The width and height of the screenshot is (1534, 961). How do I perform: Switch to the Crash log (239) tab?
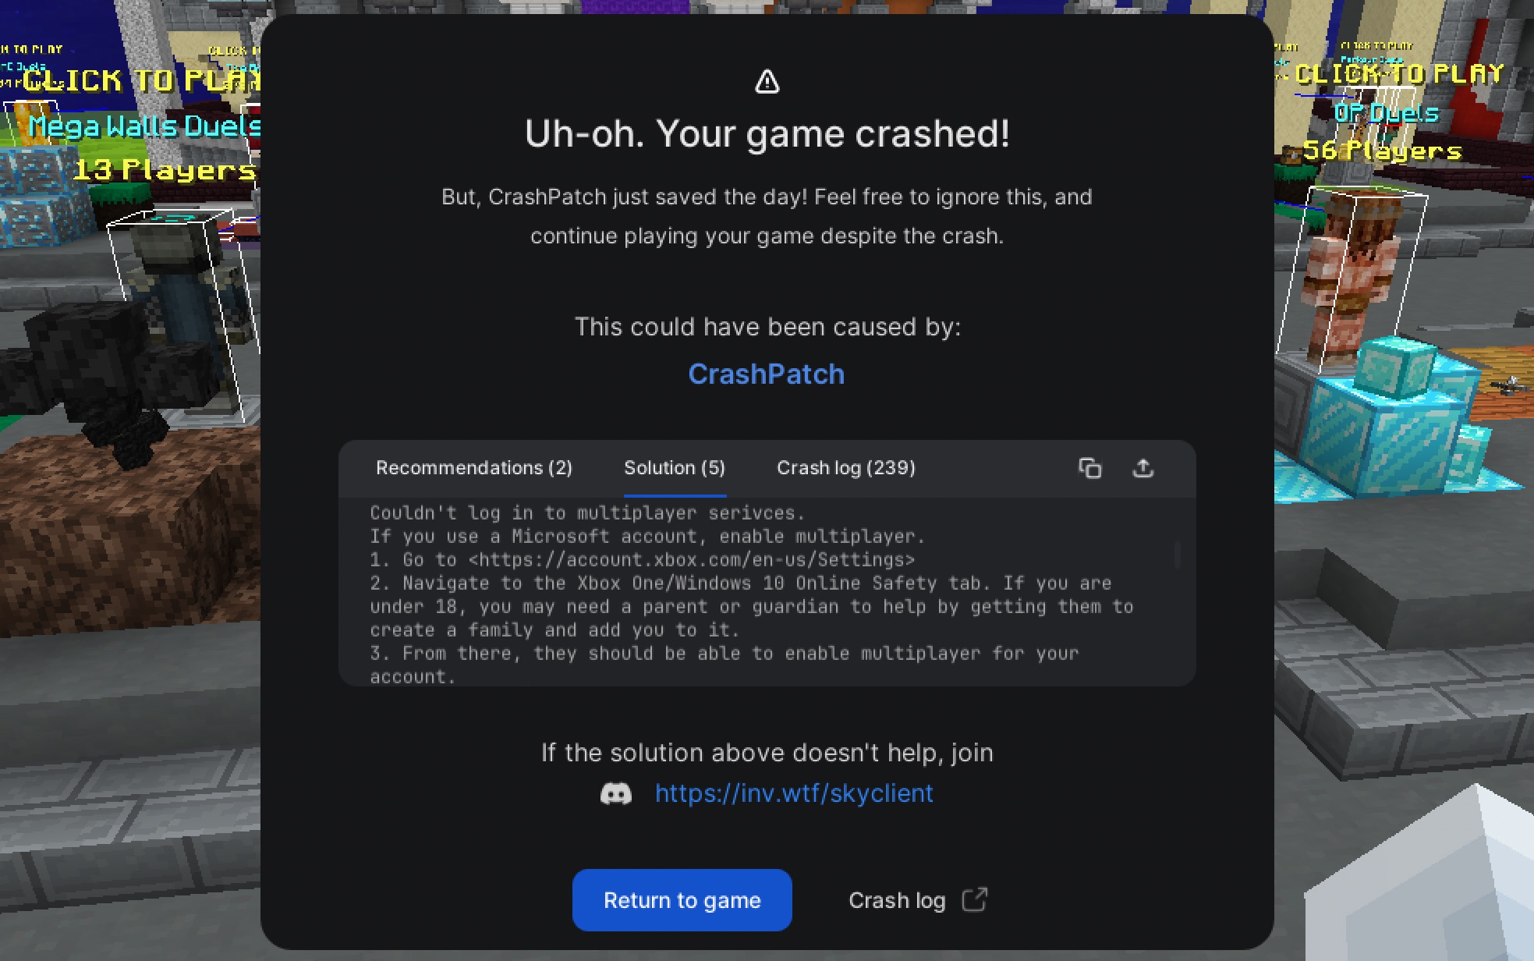[x=846, y=468]
